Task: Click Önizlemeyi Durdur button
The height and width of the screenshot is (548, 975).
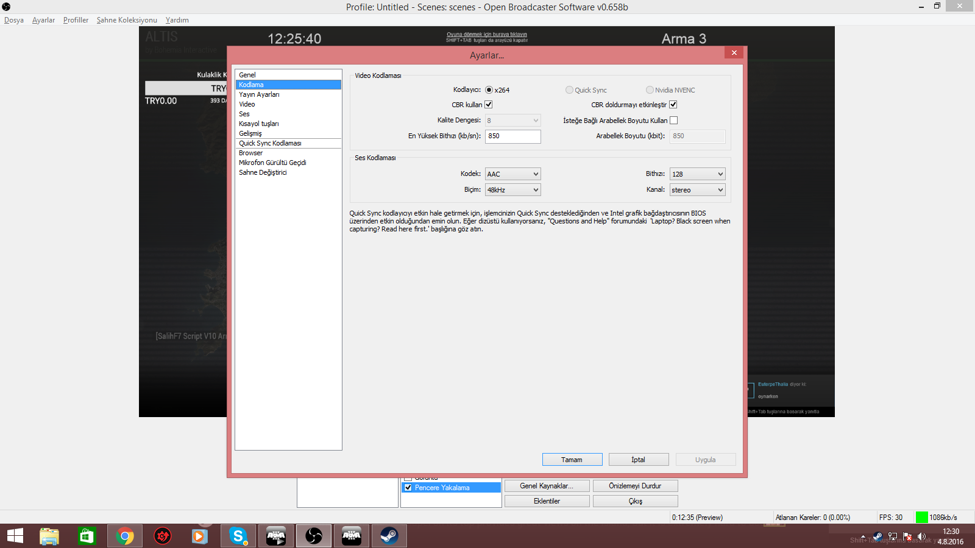Action: coord(635,486)
